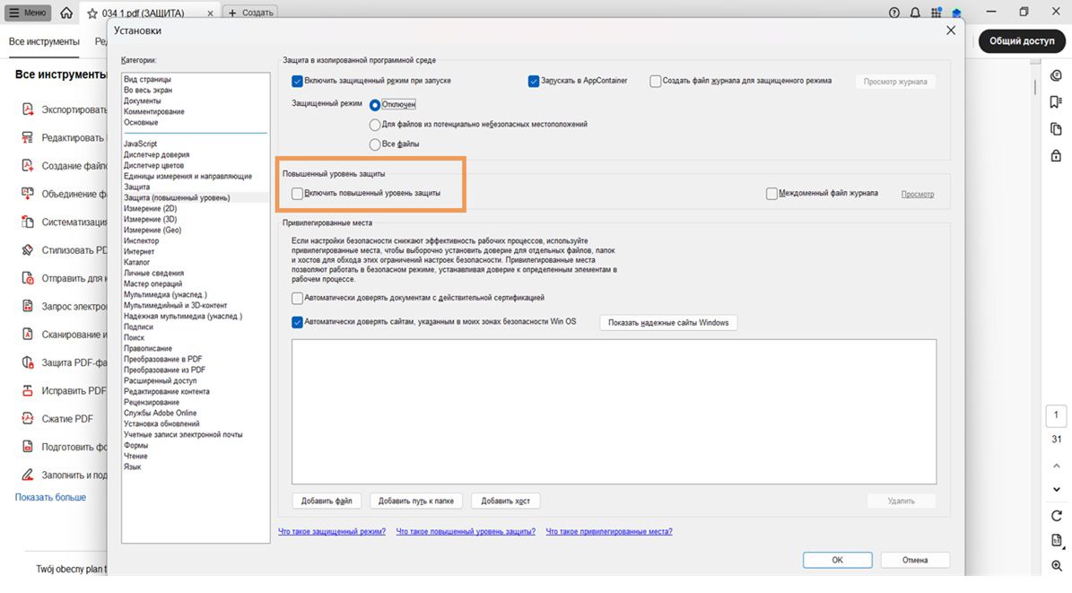Open Систематизация tool icon
Screen dimensions: 1072x593
click(x=27, y=222)
